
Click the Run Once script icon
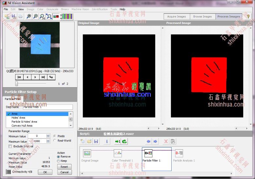pyautogui.click(x=117, y=141)
